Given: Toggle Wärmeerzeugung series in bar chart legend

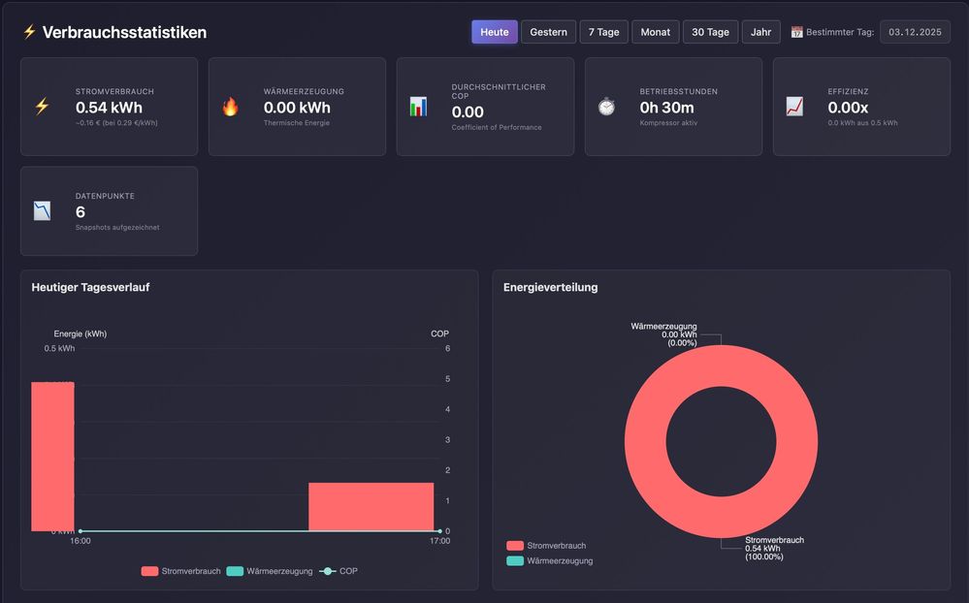Looking at the screenshot, I should click(x=270, y=571).
